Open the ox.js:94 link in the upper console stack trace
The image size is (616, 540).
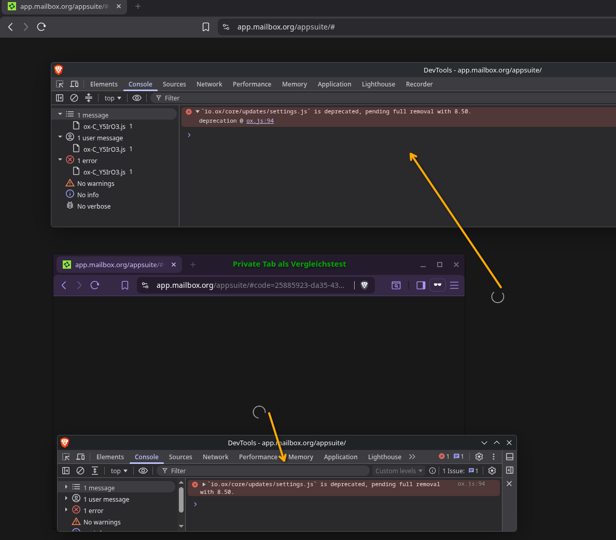coord(260,121)
